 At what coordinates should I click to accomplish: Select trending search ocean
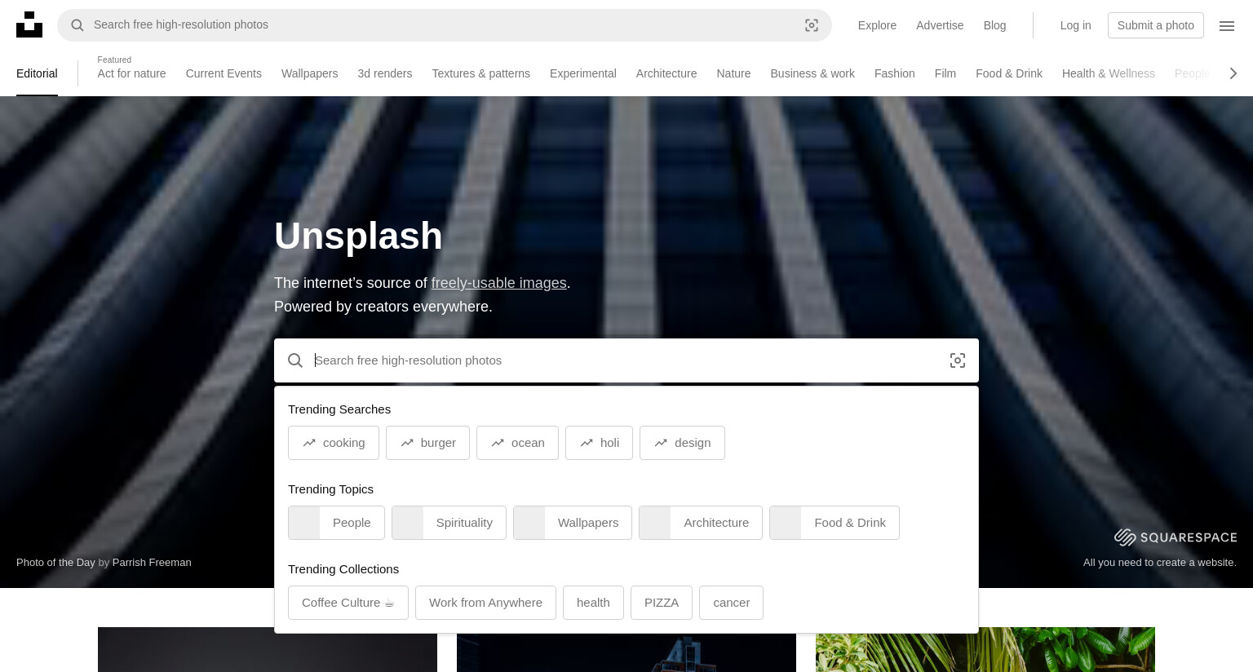[517, 443]
